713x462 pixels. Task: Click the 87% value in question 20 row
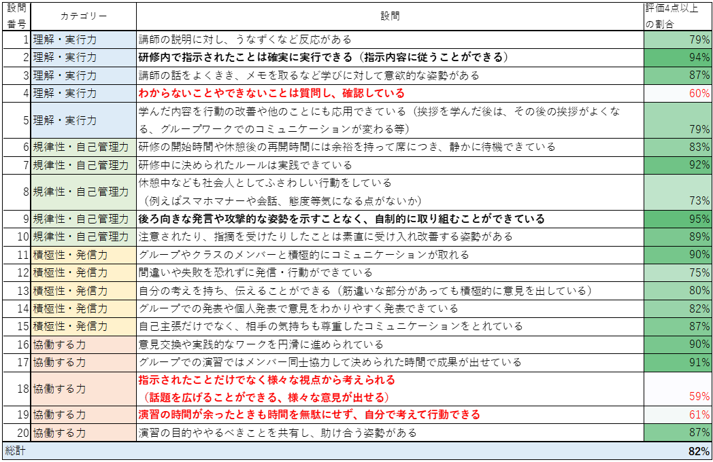tap(678, 433)
